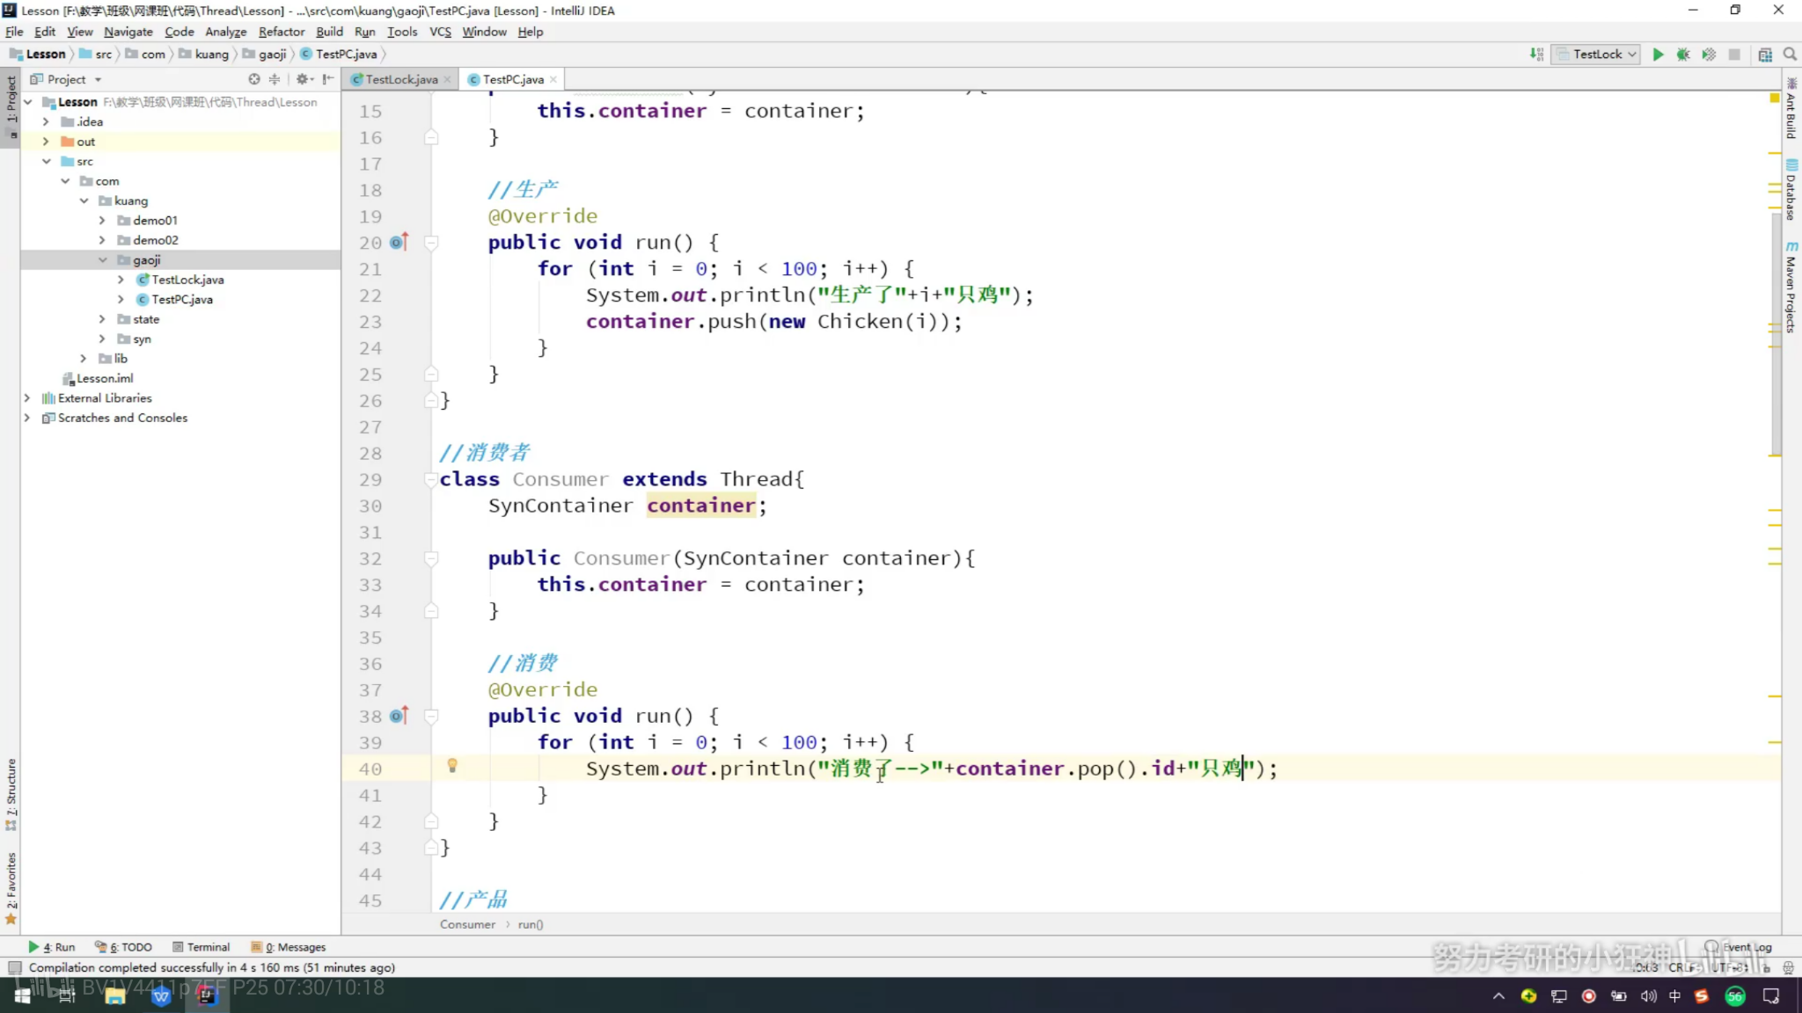Click Consumer in the editor breadcrumb
The image size is (1802, 1013).
tap(467, 924)
